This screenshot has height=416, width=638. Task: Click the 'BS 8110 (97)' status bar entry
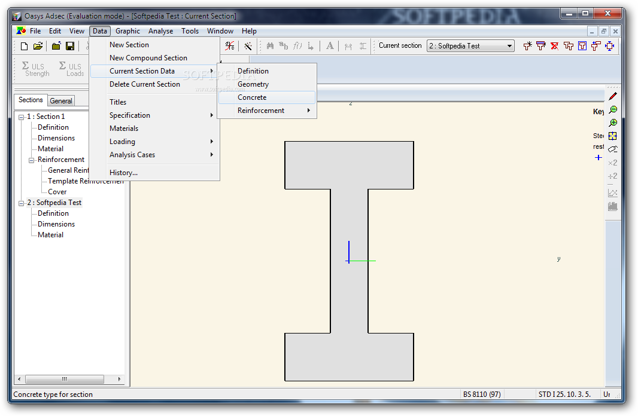[x=482, y=394]
